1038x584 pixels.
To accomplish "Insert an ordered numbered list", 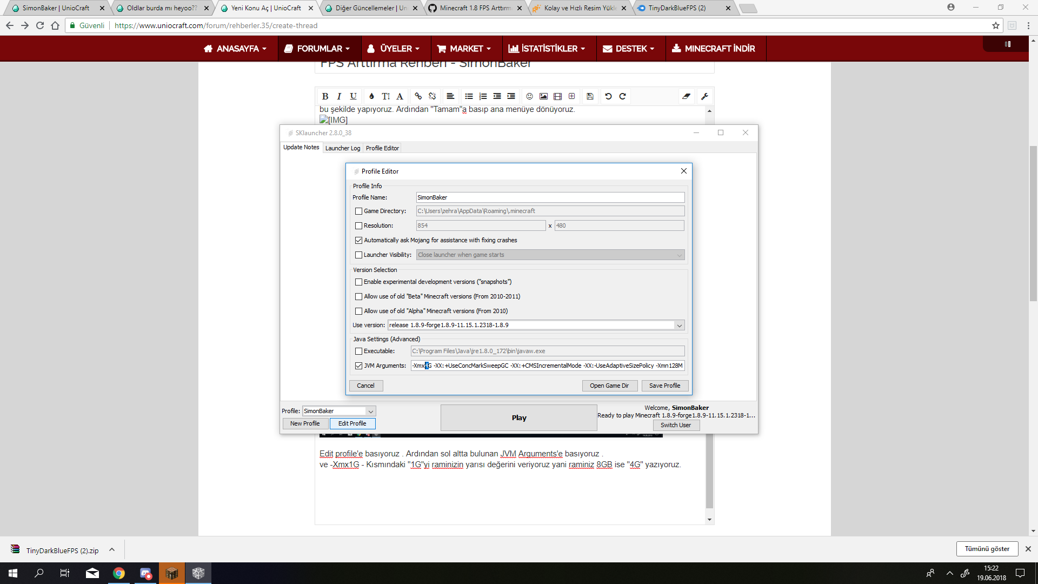I will 483,96.
